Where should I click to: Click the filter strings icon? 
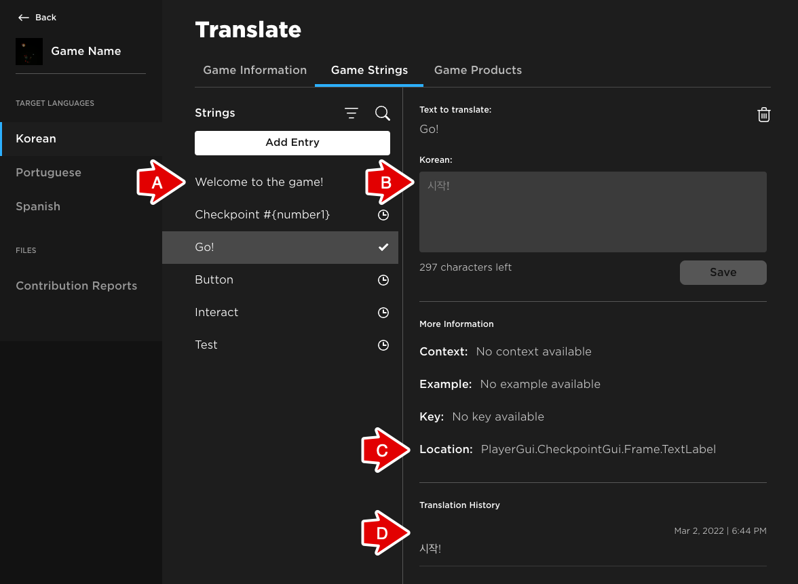[351, 113]
